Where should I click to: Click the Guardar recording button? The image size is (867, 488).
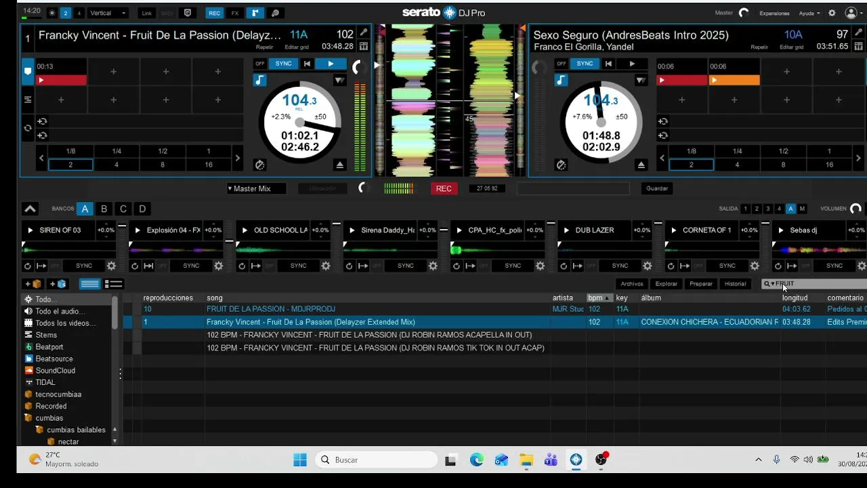(x=657, y=188)
